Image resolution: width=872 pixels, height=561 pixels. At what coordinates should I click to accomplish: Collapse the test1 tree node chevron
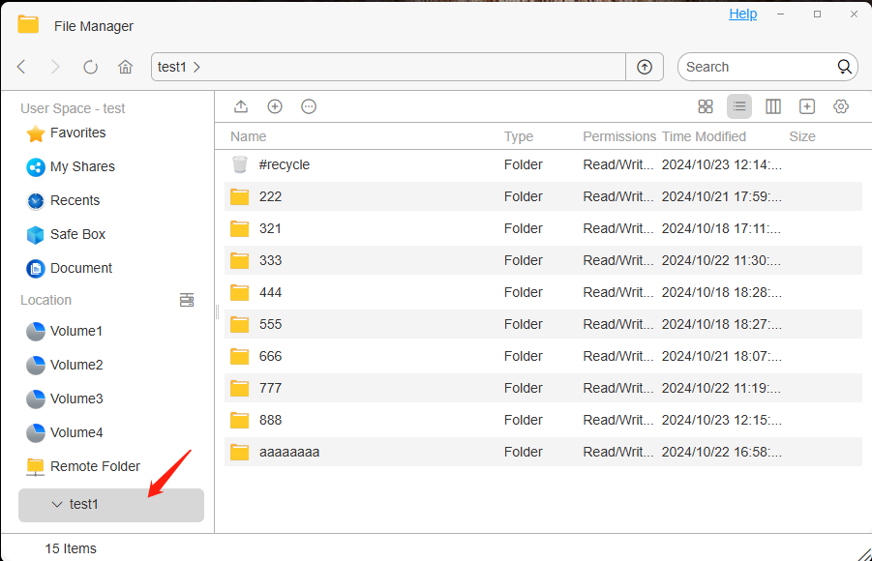coord(57,504)
